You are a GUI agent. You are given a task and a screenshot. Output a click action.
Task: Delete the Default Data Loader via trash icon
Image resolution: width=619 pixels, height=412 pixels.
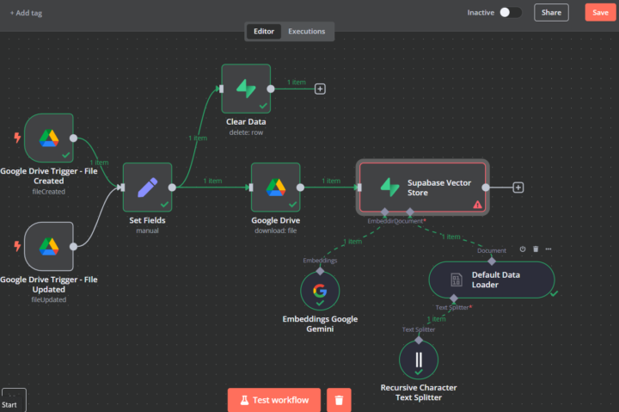pyautogui.click(x=536, y=249)
